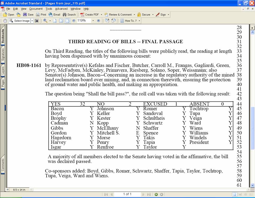Select the Snapshot tool camera icon

pos(37,21)
